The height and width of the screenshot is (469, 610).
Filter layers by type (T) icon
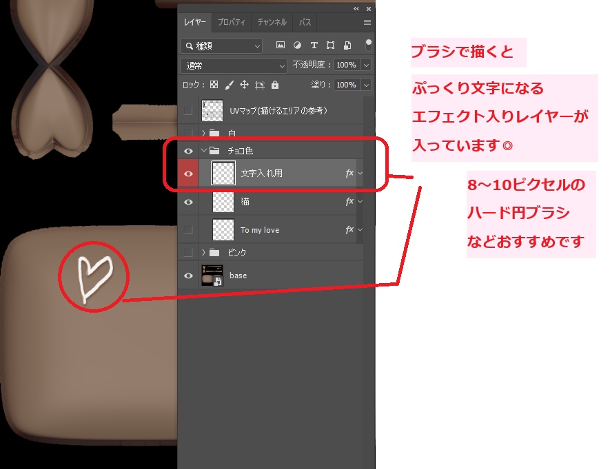(x=314, y=45)
